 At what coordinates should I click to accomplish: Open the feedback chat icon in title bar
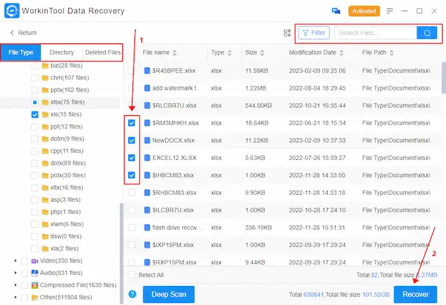pos(336,11)
